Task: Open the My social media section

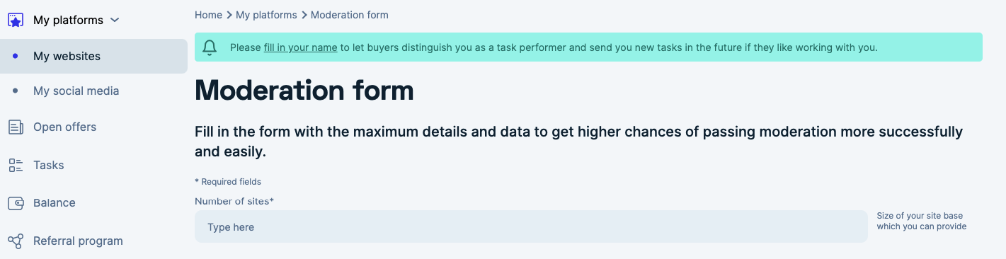Action: pyautogui.click(x=76, y=91)
